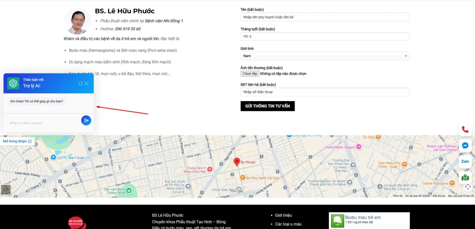Click Chuyên khoa Phẫu thuật Tạo hình footer text
Image resolution: width=475 pixels, height=229 pixels.
pyautogui.click(x=189, y=222)
